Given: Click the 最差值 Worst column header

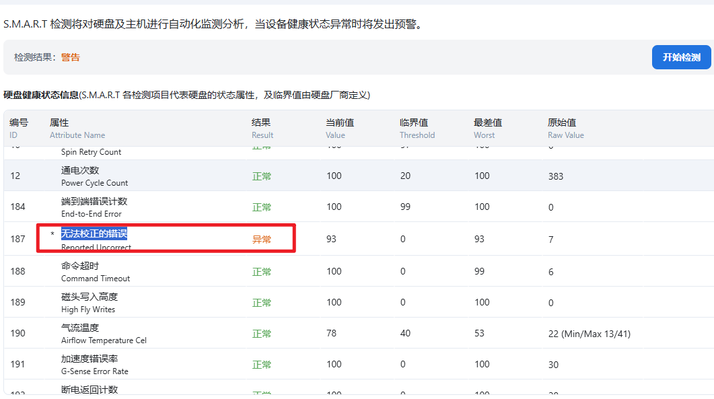Looking at the screenshot, I should (487, 128).
